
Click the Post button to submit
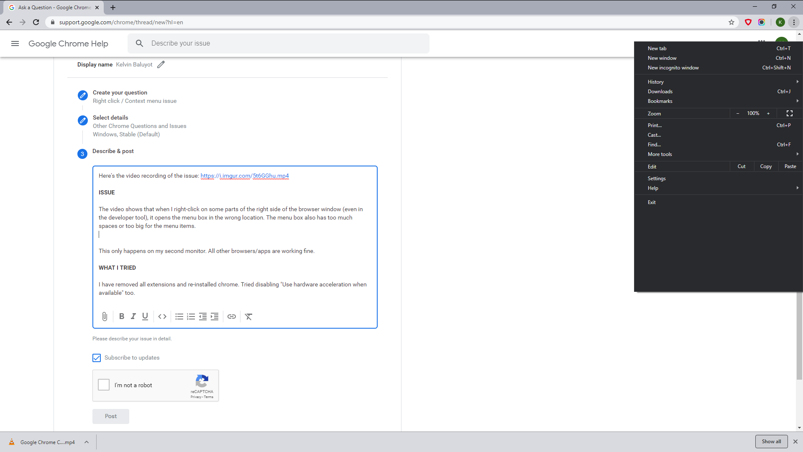click(x=110, y=416)
